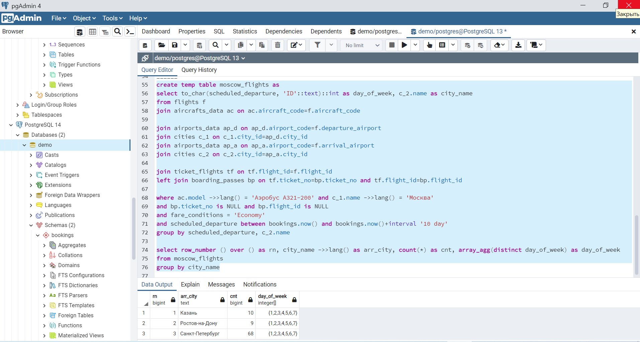
Task: Open Notifications output tab
Action: (x=260, y=284)
